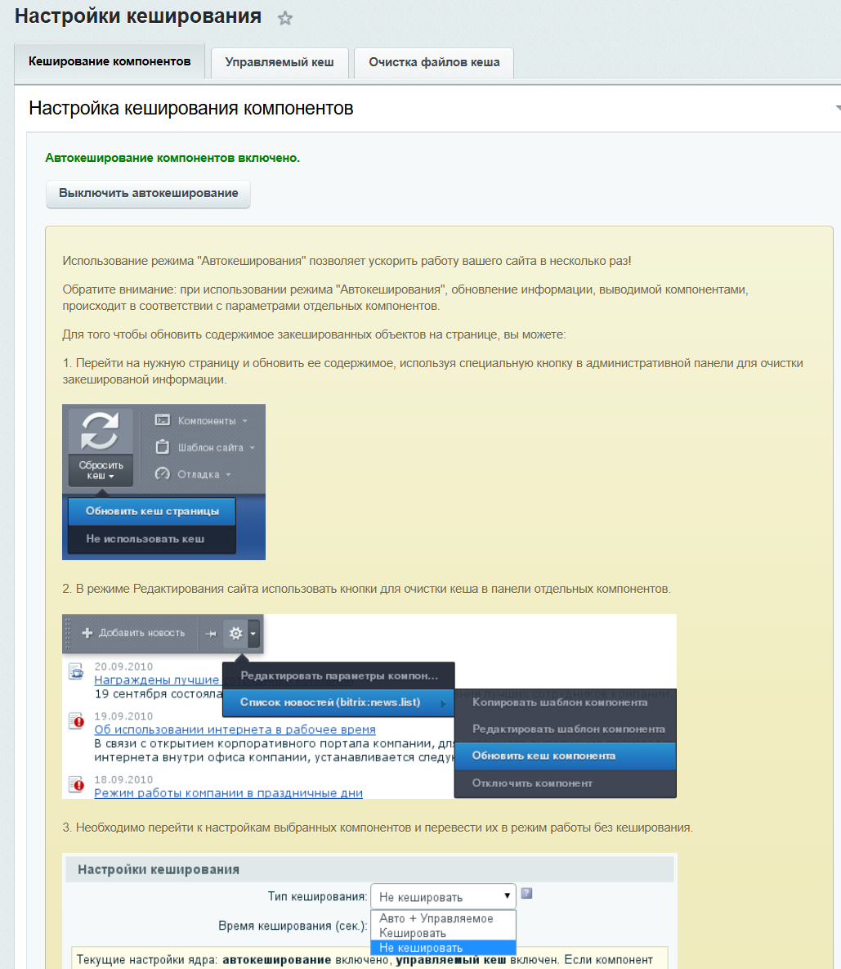841x969 pixels.
Task: Select Отключить компонент entry
Action: (x=566, y=783)
